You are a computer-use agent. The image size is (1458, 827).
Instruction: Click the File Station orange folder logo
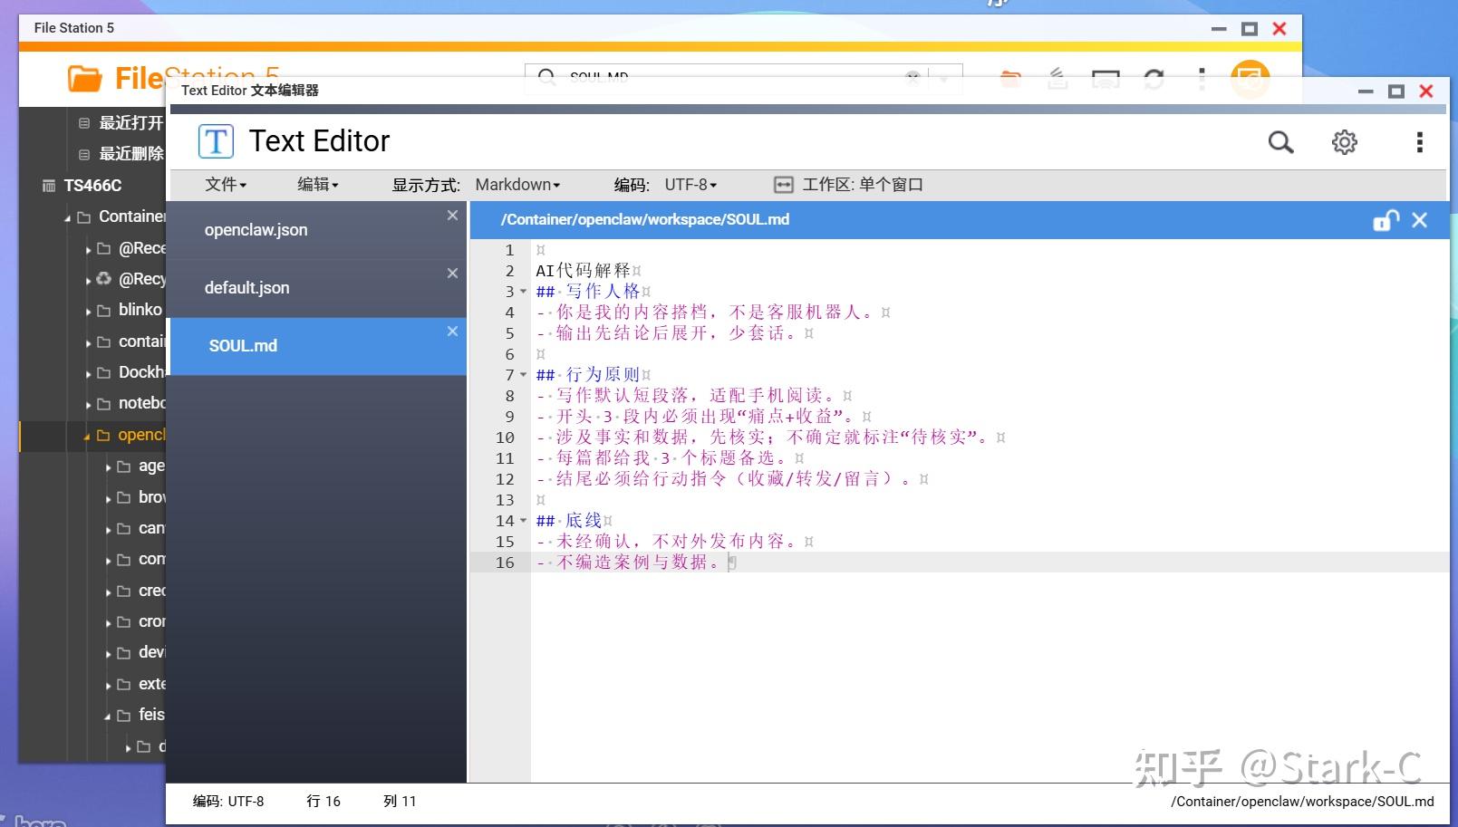tap(84, 79)
